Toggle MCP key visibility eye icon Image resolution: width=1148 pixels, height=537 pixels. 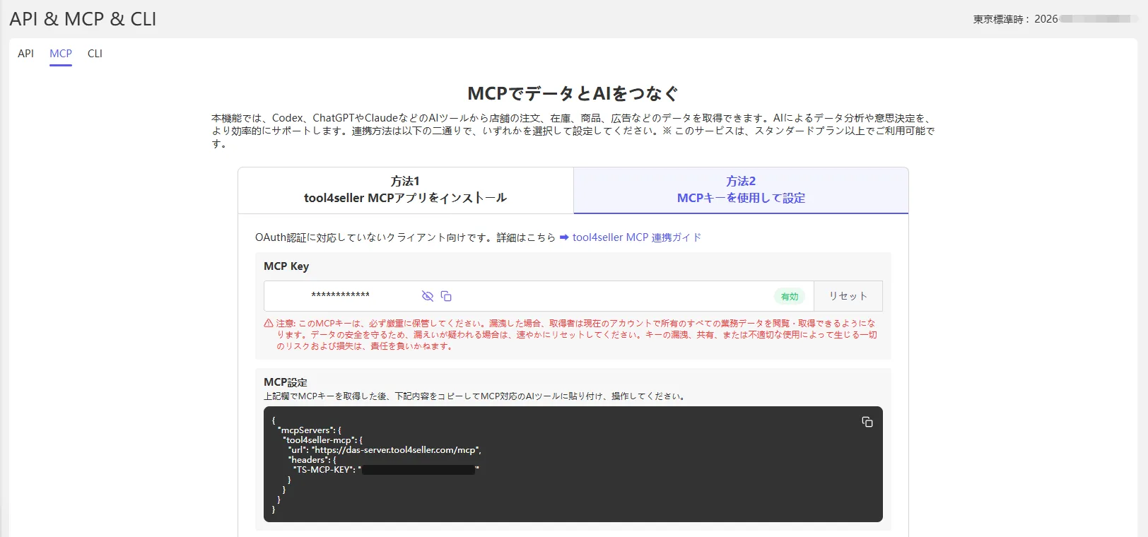(x=427, y=296)
